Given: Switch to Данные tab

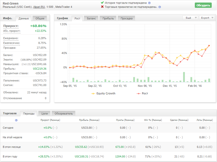Looking at the screenshot, I should tap(24, 18).
